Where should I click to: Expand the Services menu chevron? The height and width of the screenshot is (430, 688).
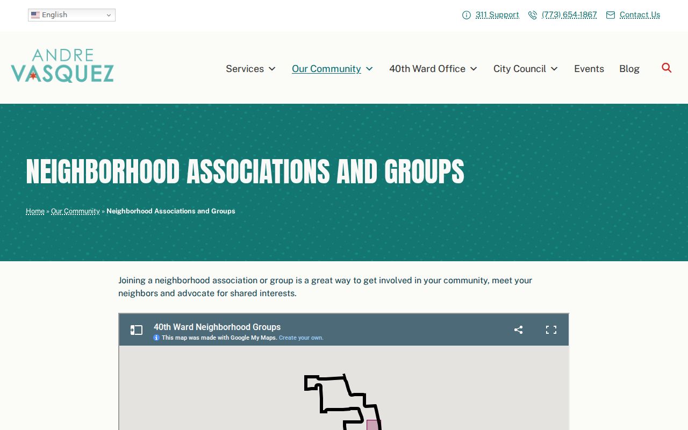pos(272,69)
